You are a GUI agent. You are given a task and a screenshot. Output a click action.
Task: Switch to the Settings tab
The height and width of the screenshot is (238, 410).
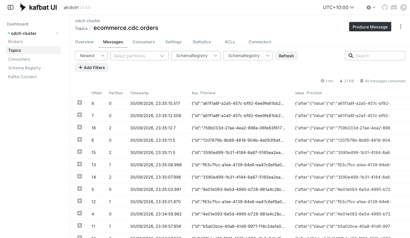(173, 42)
